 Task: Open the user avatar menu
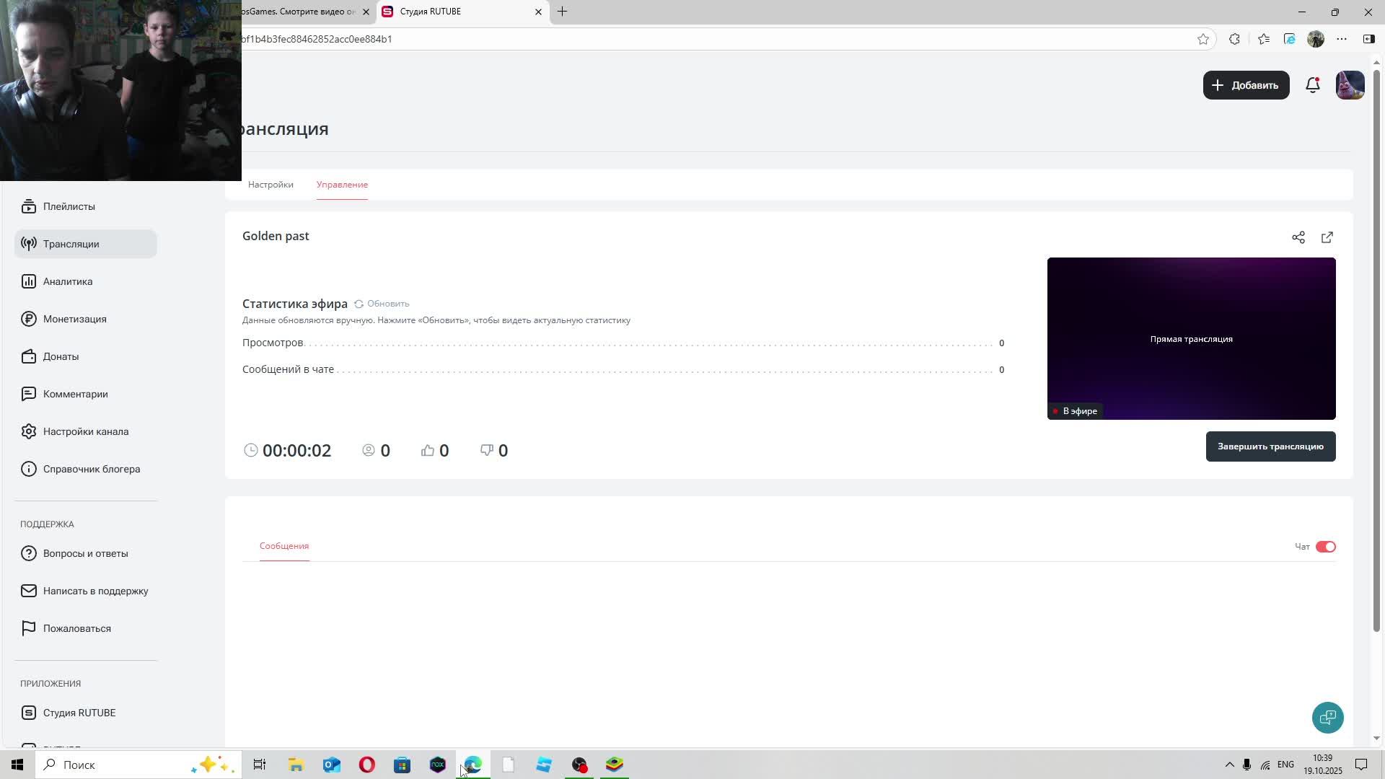[x=1350, y=85]
